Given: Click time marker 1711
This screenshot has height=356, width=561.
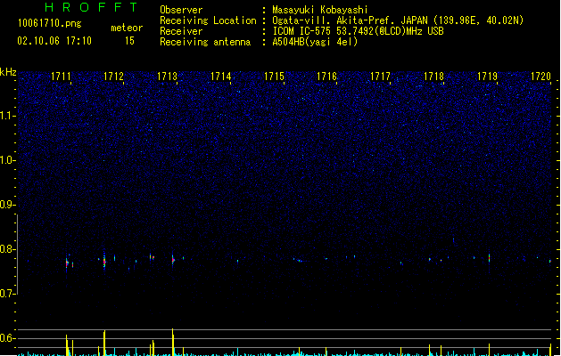Looking at the screenshot, I should [61, 77].
